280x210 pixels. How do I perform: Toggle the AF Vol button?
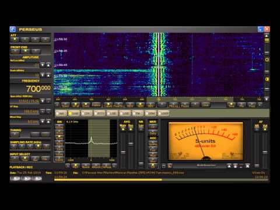coord(265,128)
